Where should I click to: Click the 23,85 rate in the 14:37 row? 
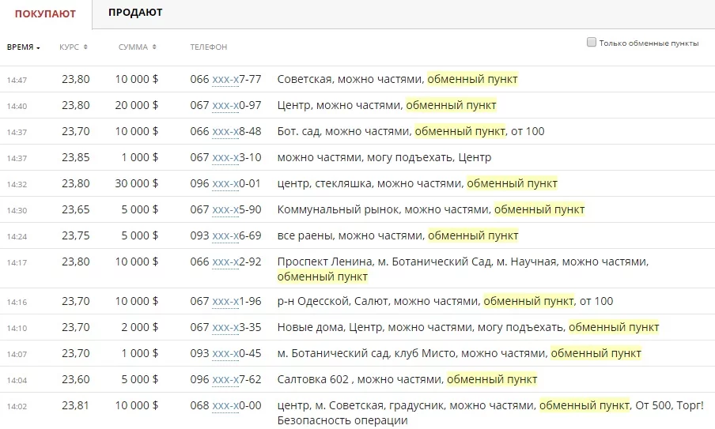tap(76, 157)
